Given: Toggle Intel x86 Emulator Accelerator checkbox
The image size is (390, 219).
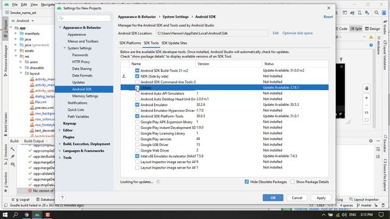Looking at the screenshot, I should 137,156.
